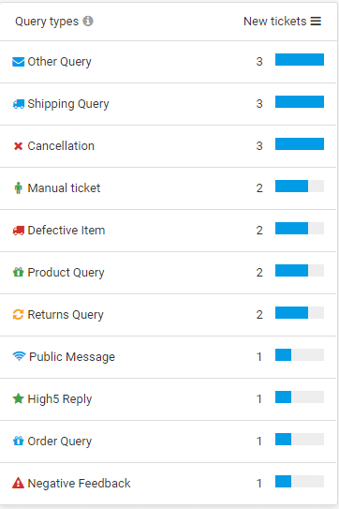Click the wifi Public Message icon
This screenshot has width=339, height=509.
(x=19, y=356)
